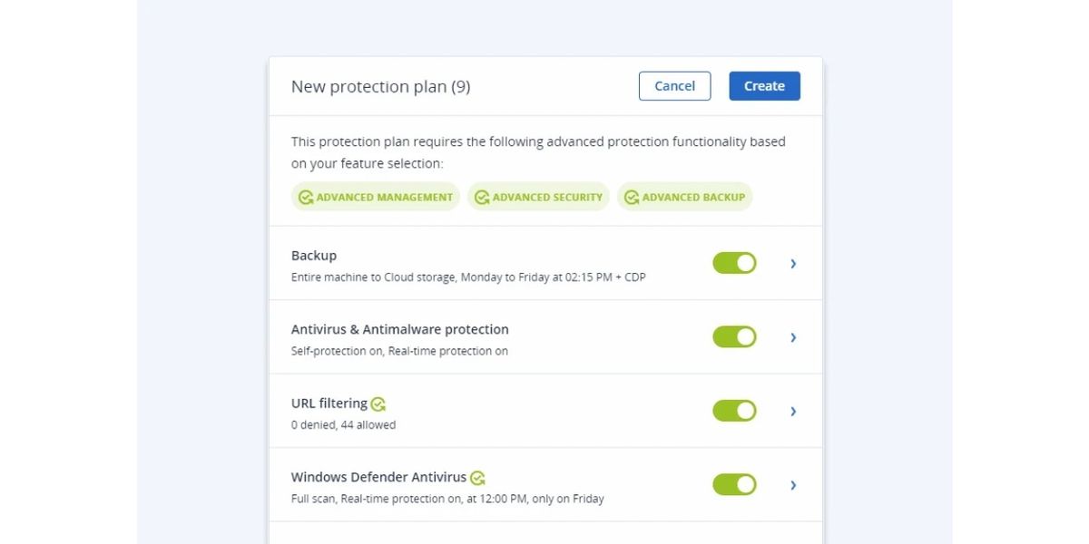Click the Advanced Backup badge icon

pyautogui.click(x=632, y=197)
